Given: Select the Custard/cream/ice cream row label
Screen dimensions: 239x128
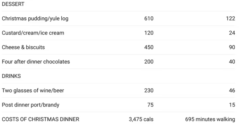Looking at the screenshot, I should coord(33,33).
